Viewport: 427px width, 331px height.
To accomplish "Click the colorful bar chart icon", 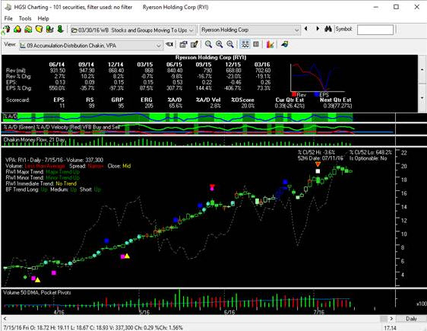I will coord(270,44).
